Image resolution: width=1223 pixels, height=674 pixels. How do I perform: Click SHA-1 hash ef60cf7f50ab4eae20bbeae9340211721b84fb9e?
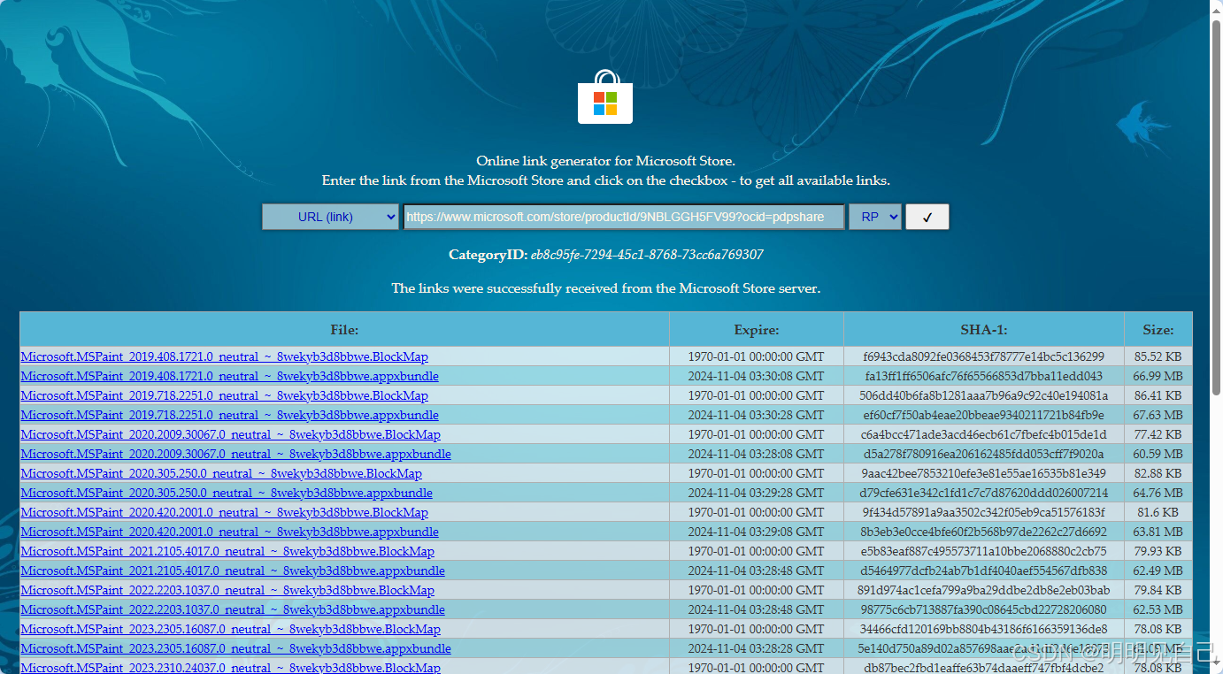984,415
